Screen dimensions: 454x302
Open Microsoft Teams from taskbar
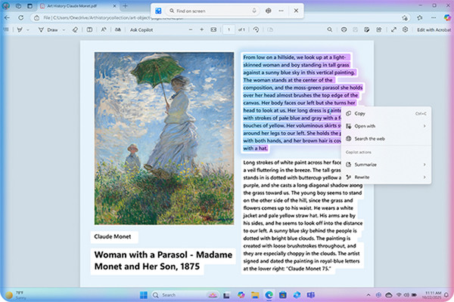point(311,295)
